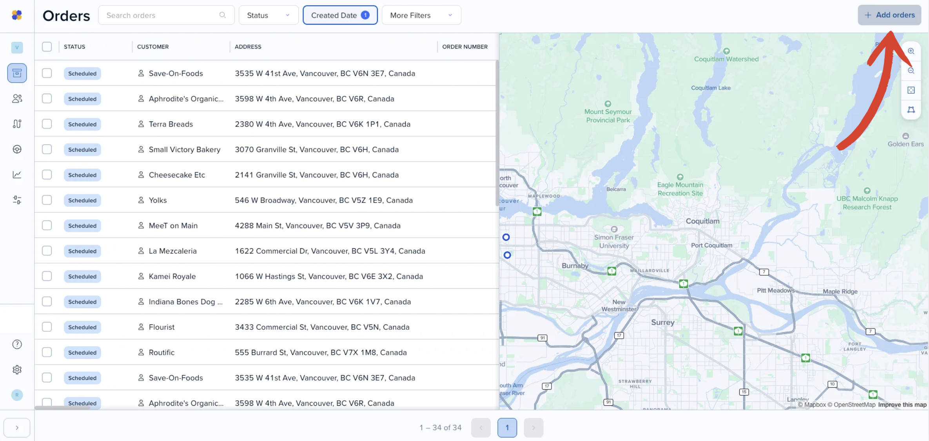Zoom in on the map

[911, 51]
